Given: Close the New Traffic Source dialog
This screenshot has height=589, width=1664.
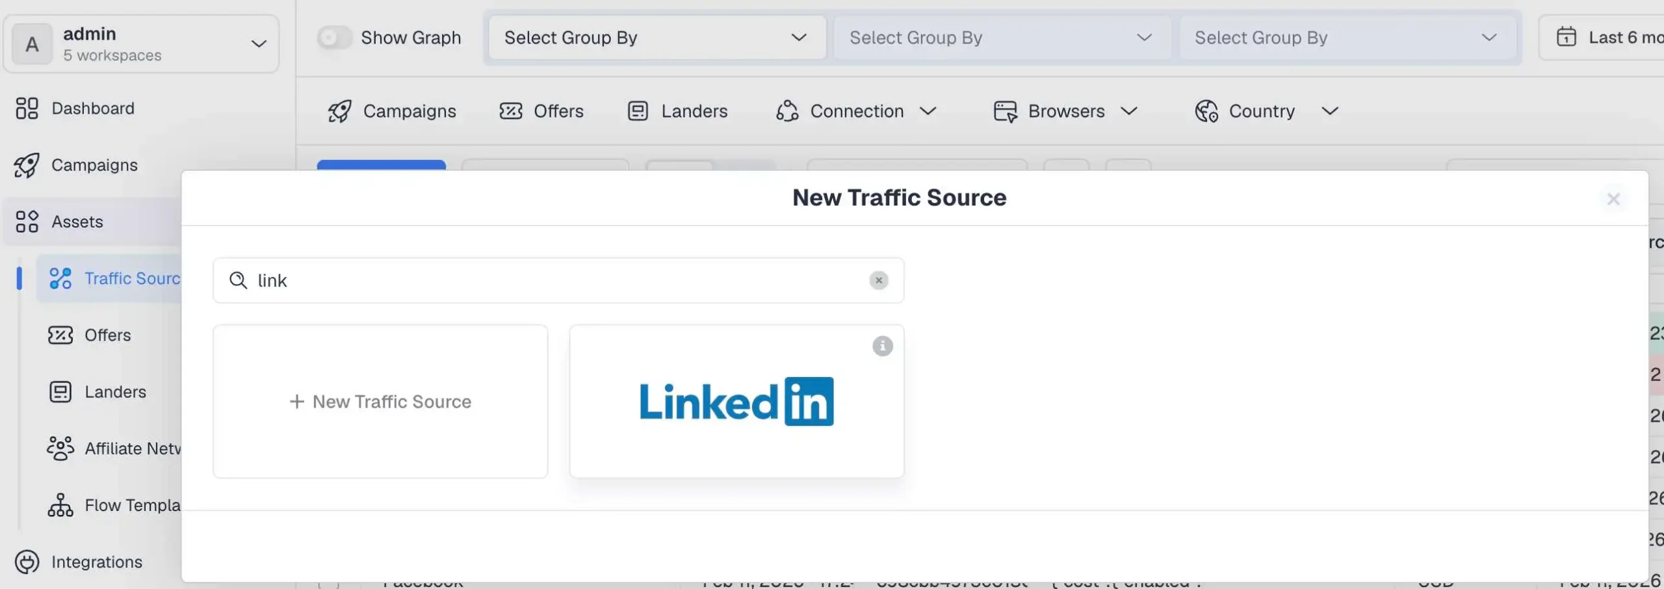Looking at the screenshot, I should point(1613,199).
